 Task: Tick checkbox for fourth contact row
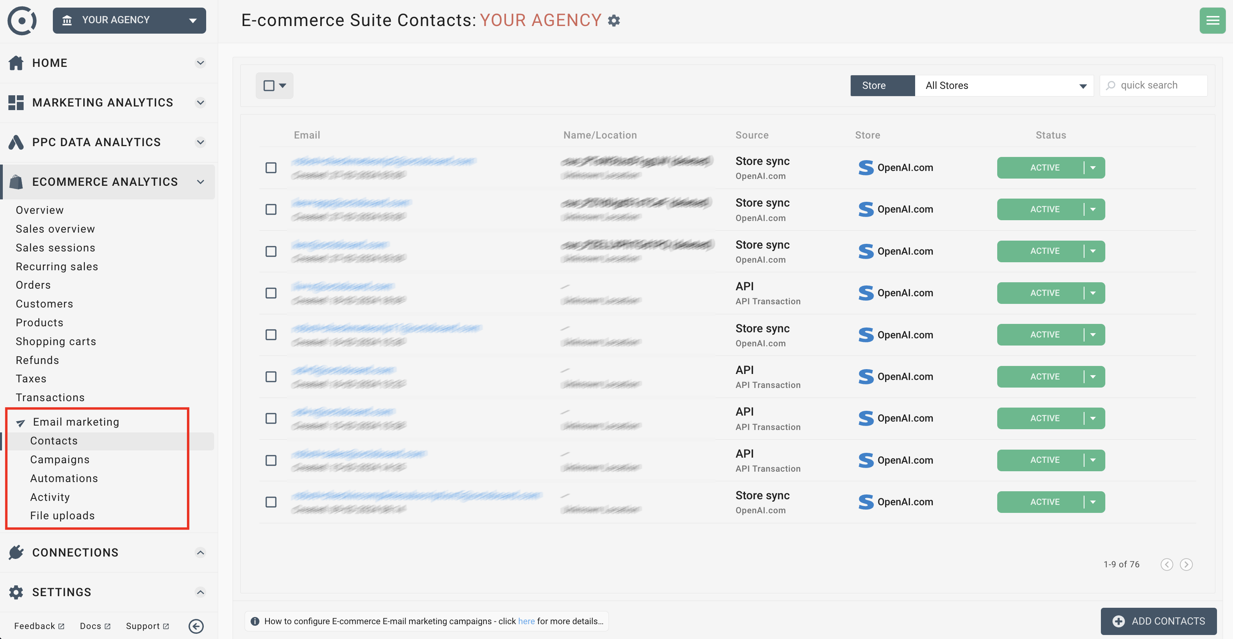point(271,293)
